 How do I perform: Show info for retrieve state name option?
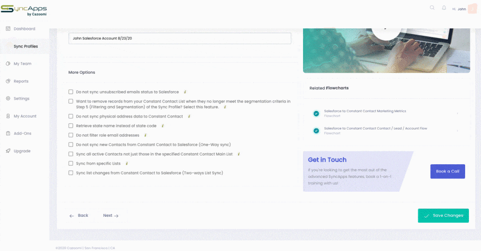163,126
